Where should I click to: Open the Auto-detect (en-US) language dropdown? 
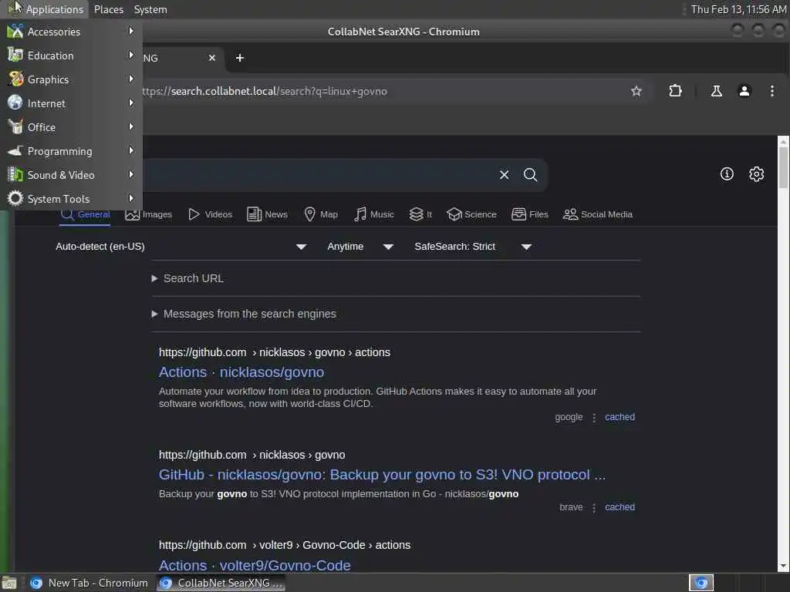point(181,247)
